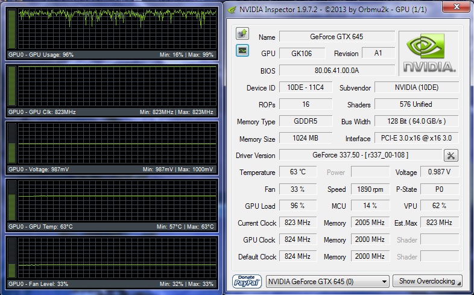Screen dimensions: 474x295
Task: Click the Subvendor field NVIDIA (10DE)
Action: pos(417,87)
